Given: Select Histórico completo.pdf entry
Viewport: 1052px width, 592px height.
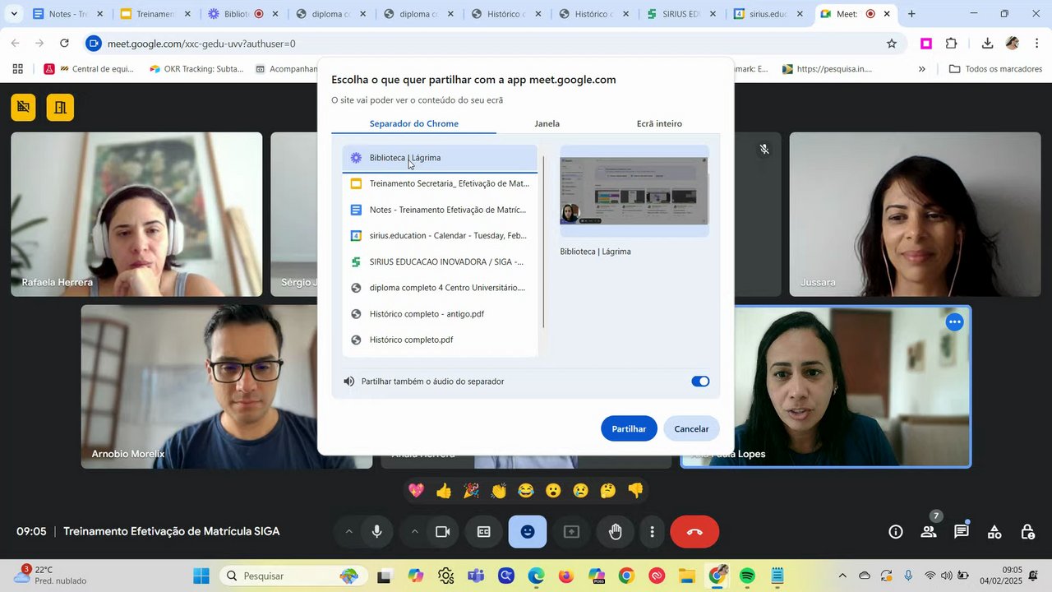Looking at the screenshot, I should click(x=440, y=340).
